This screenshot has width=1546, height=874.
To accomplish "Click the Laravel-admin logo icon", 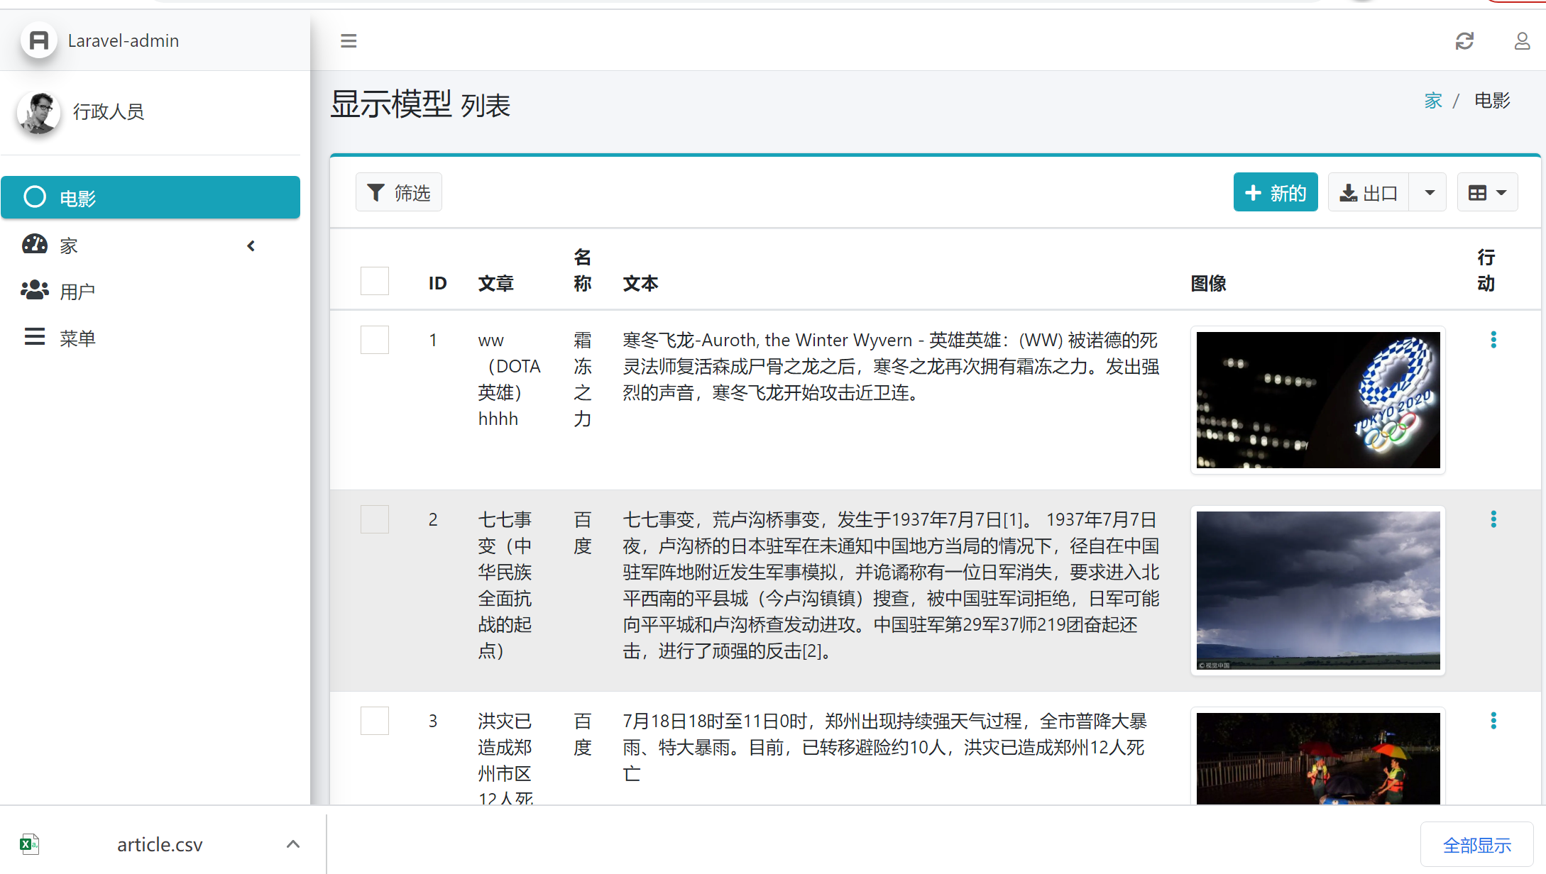I will point(39,40).
